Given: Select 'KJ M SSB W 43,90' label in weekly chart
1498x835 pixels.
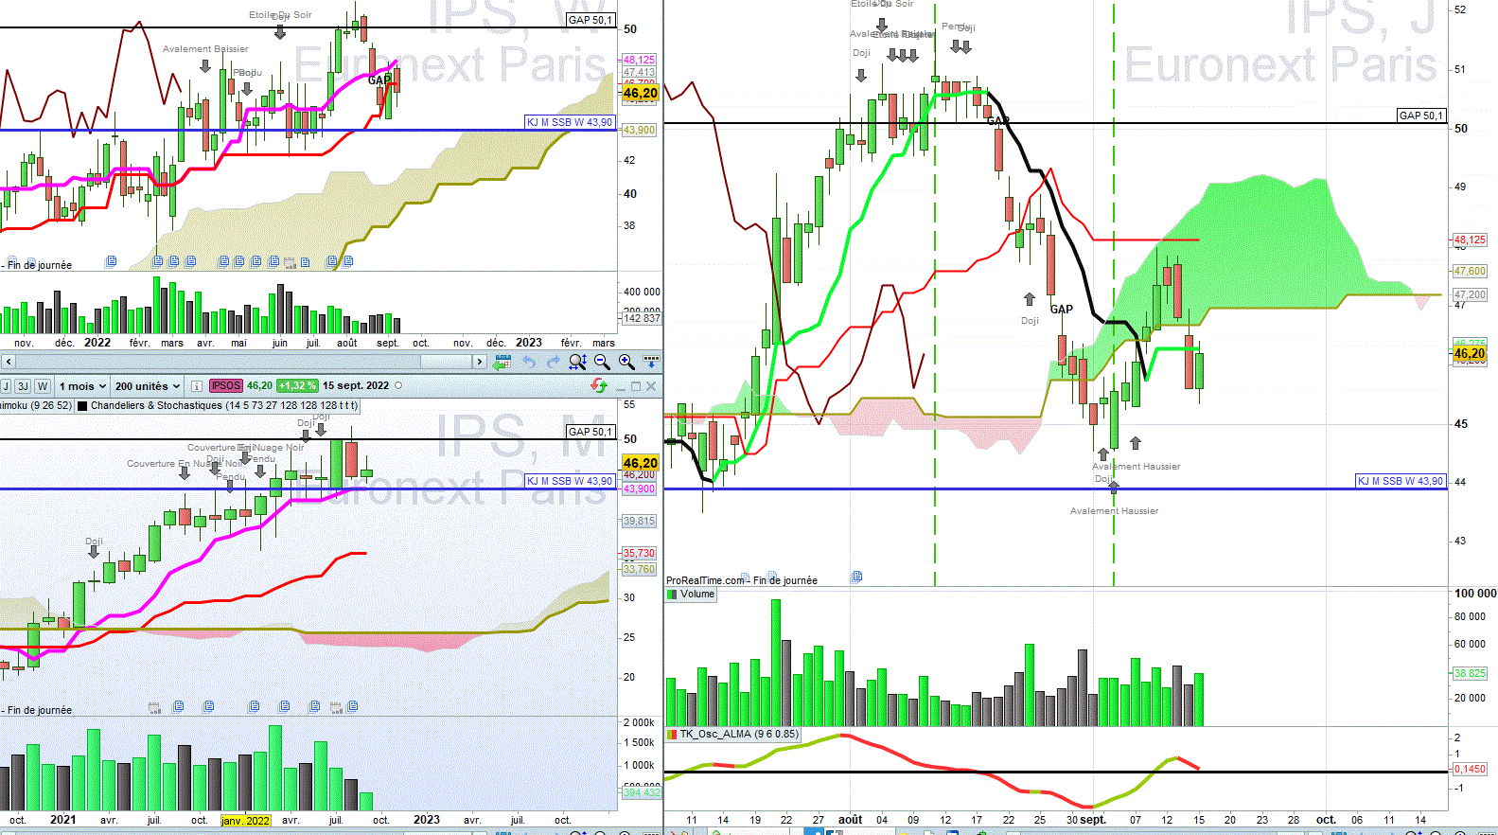Looking at the screenshot, I should click(570, 122).
